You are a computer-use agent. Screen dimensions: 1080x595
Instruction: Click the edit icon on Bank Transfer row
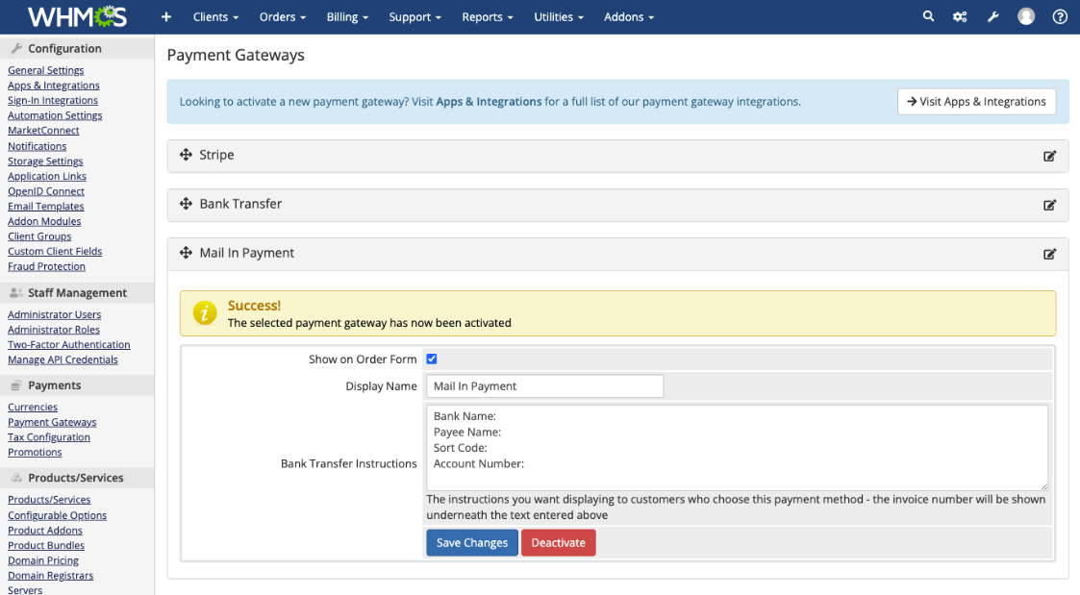pyautogui.click(x=1049, y=205)
